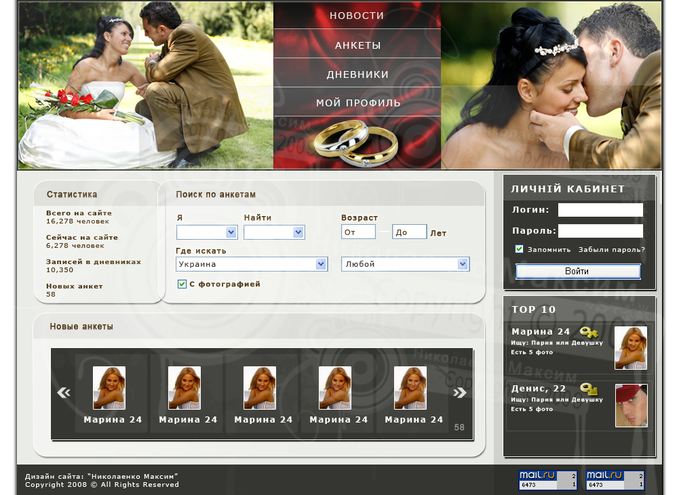Open the Мой профиль menu item
The width and height of the screenshot is (679, 495).
(357, 103)
